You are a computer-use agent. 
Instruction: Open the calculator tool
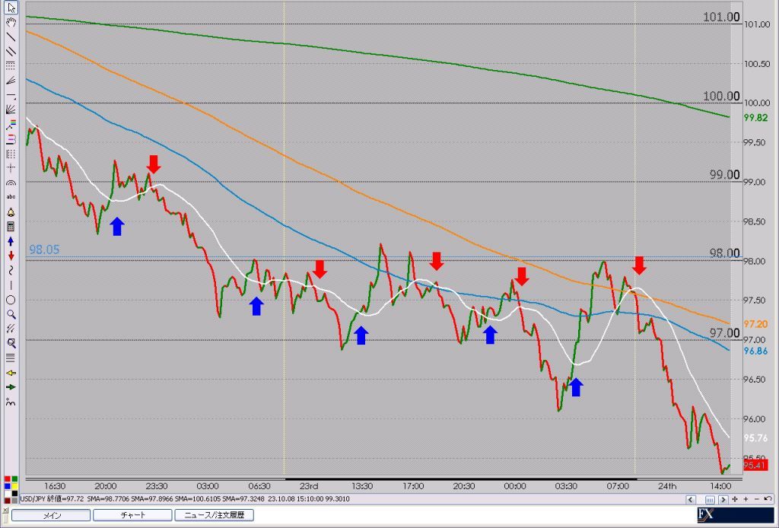11,227
